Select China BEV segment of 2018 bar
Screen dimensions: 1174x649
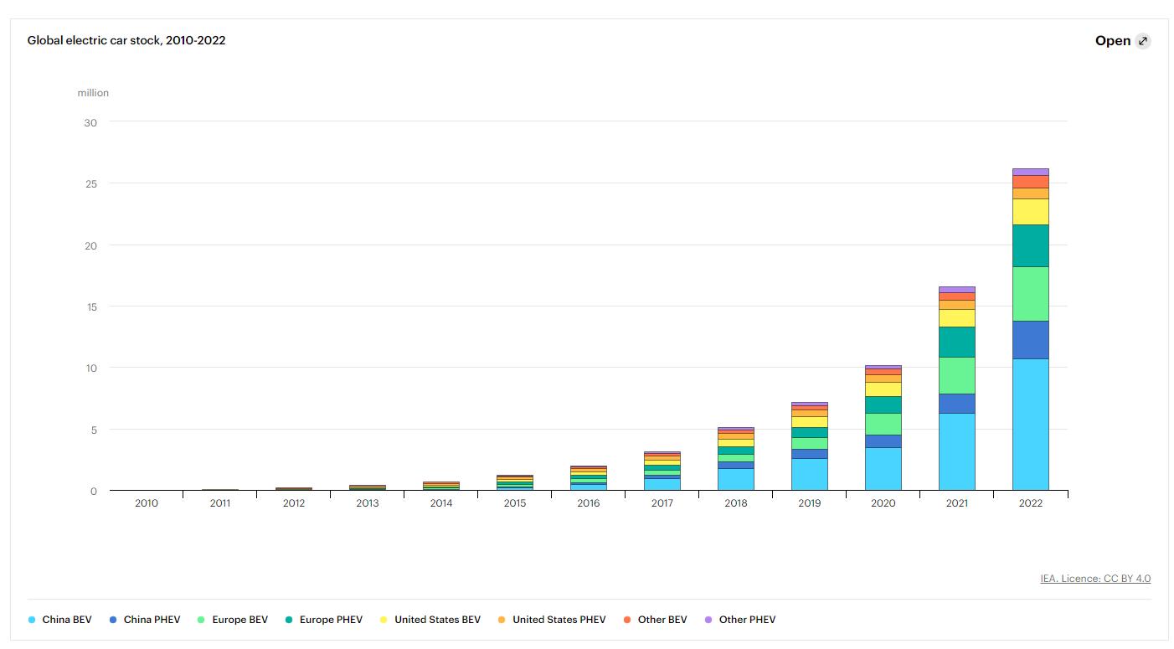[736, 479]
